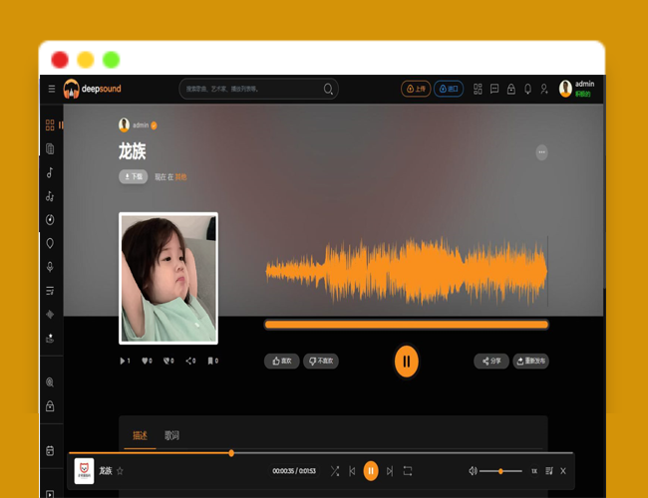Click the 下载 download button
Screen dimensions: 648x498
[x=133, y=176]
